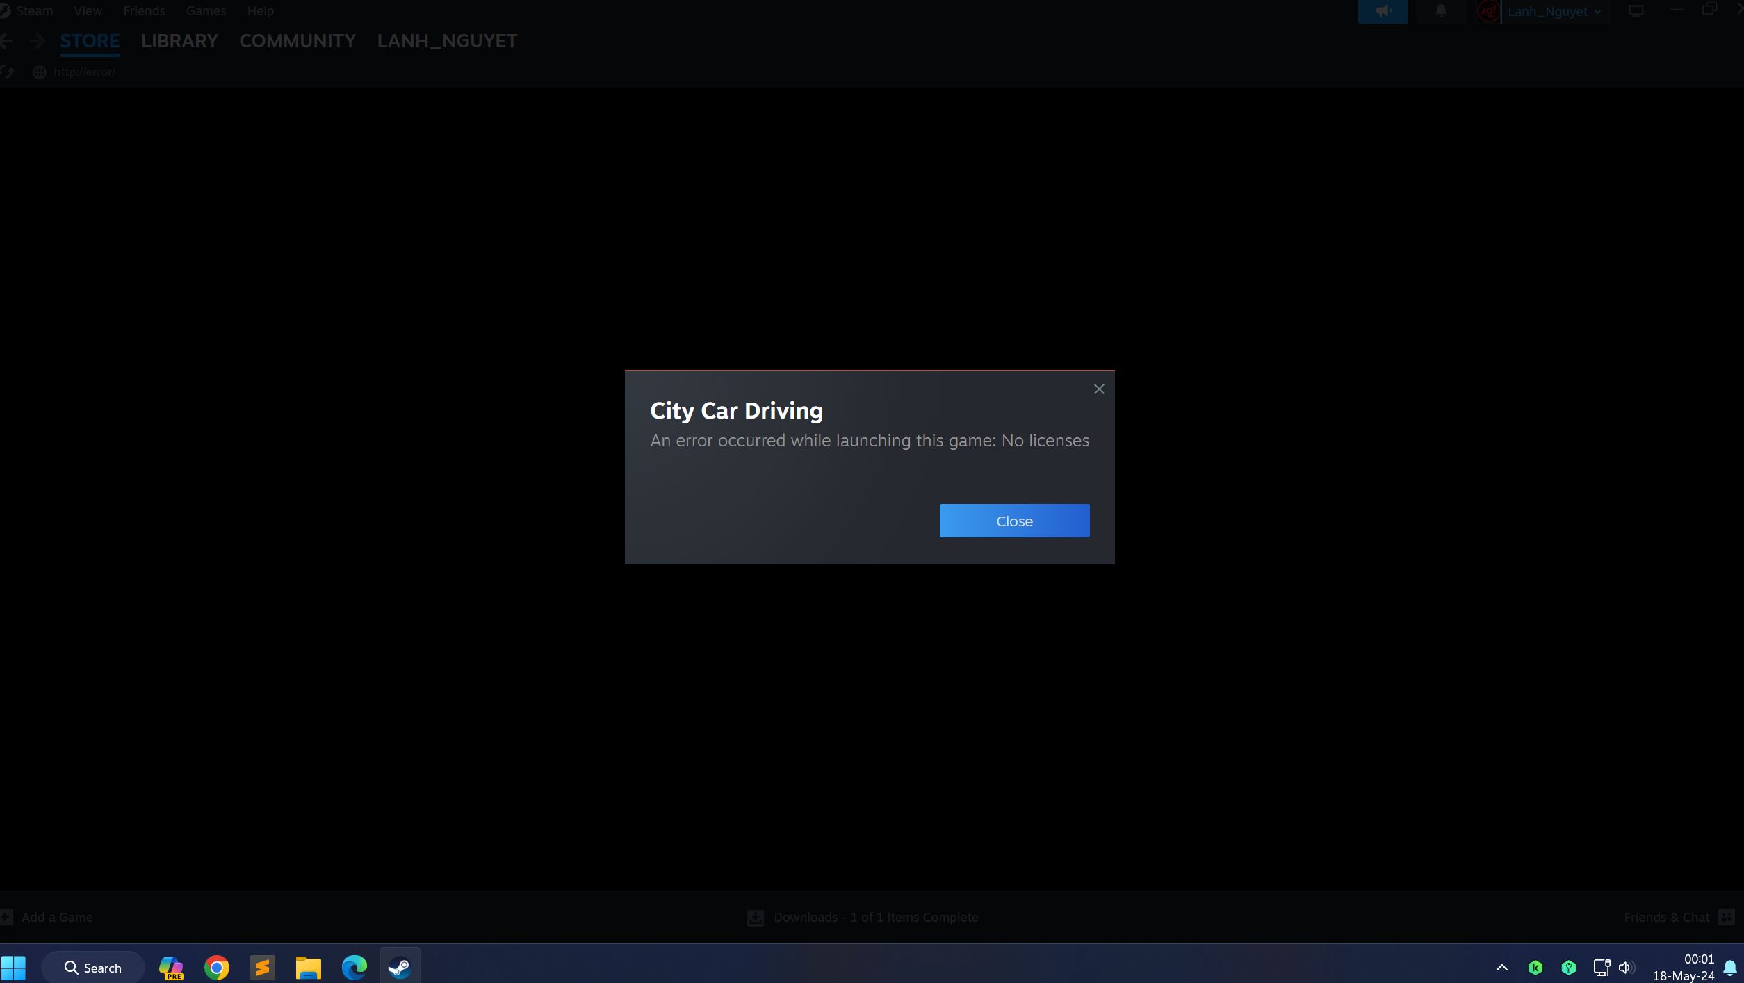The height and width of the screenshot is (983, 1744).
Task: Switch to the LIBRARY tab
Action: 179,41
